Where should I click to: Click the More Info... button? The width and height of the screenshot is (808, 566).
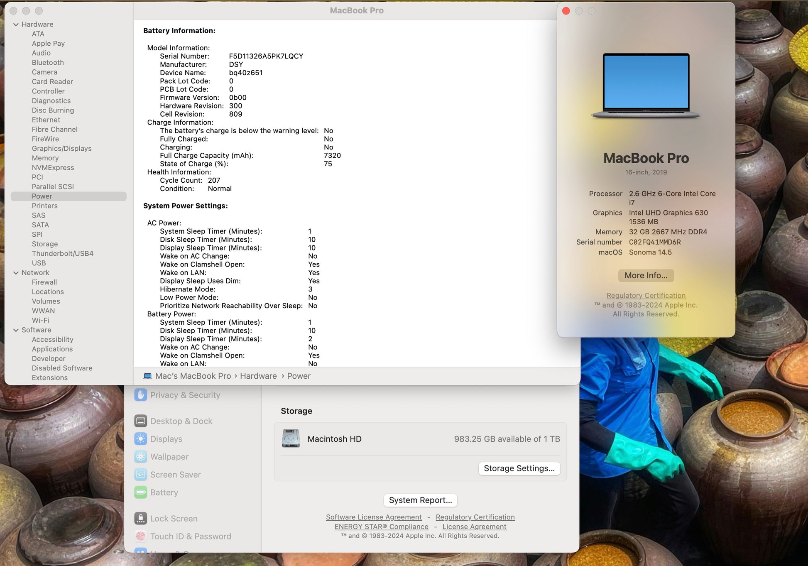[x=646, y=276]
